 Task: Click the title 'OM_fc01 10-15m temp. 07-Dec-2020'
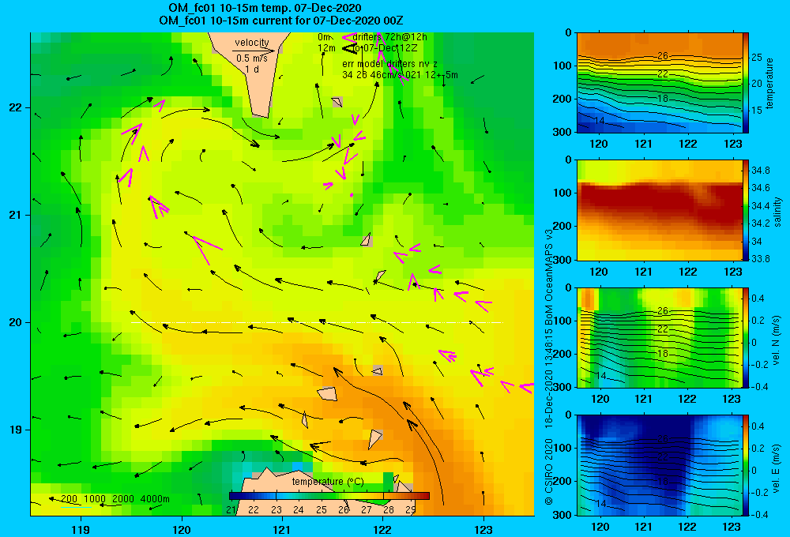(x=265, y=8)
